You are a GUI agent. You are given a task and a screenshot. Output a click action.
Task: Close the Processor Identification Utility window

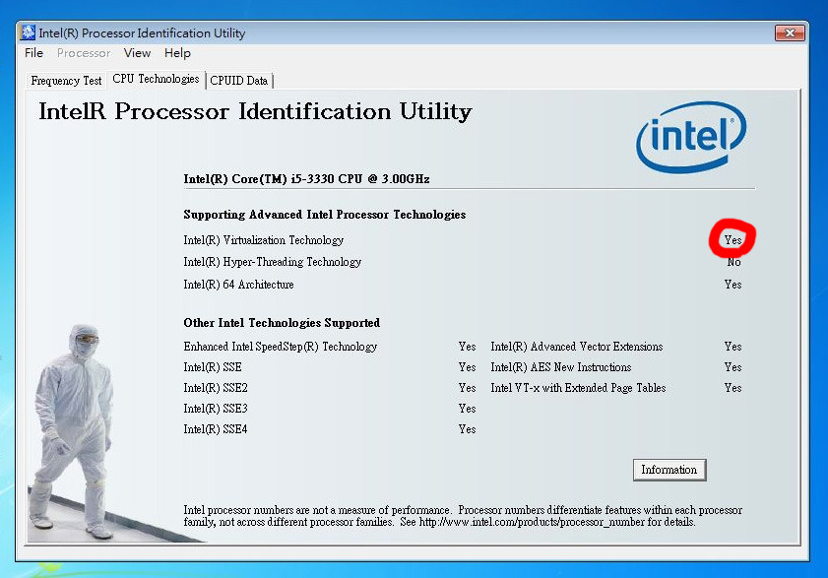coord(790,32)
